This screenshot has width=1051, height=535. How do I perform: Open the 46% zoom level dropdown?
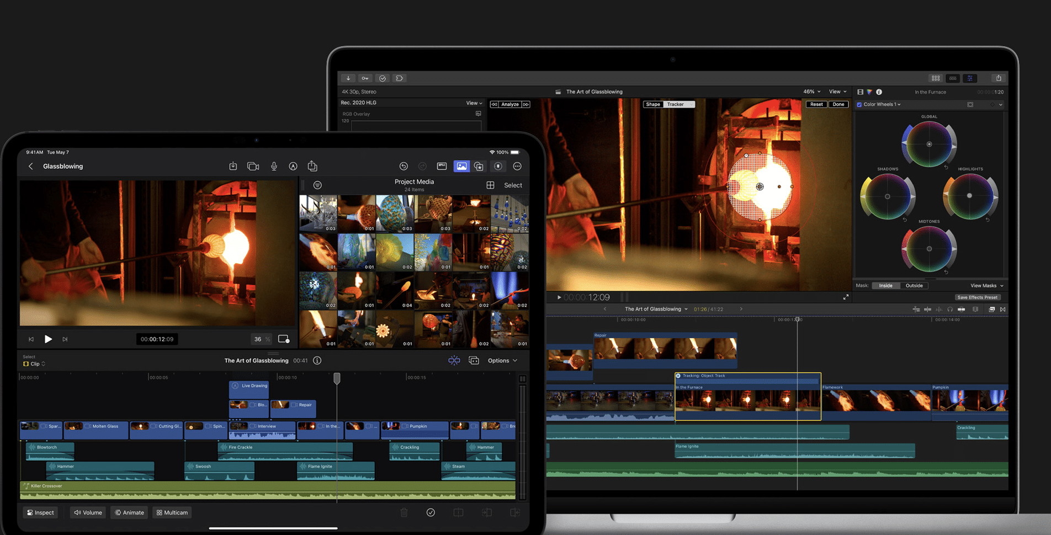click(x=811, y=92)
